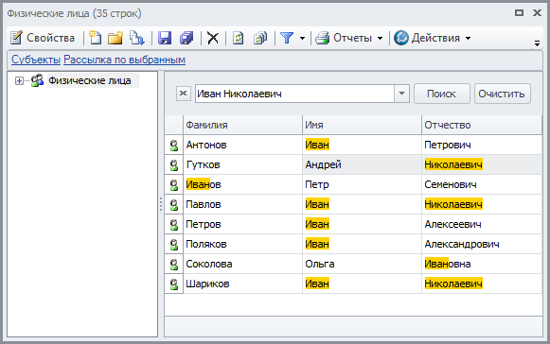Click the refresh all icon
Image resolution: width=550 pixels, height=344 pixels.
click(x=260, y=38)
